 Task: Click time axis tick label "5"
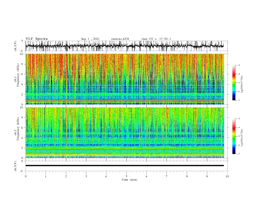(126, 176)
